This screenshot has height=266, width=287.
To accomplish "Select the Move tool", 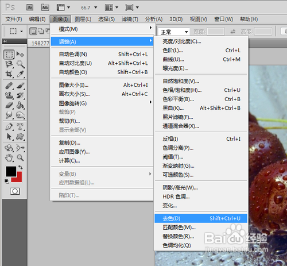I will coord(20,55).
